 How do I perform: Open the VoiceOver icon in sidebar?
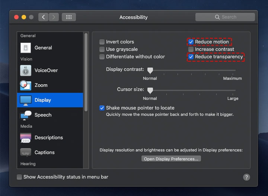[26, 70]
